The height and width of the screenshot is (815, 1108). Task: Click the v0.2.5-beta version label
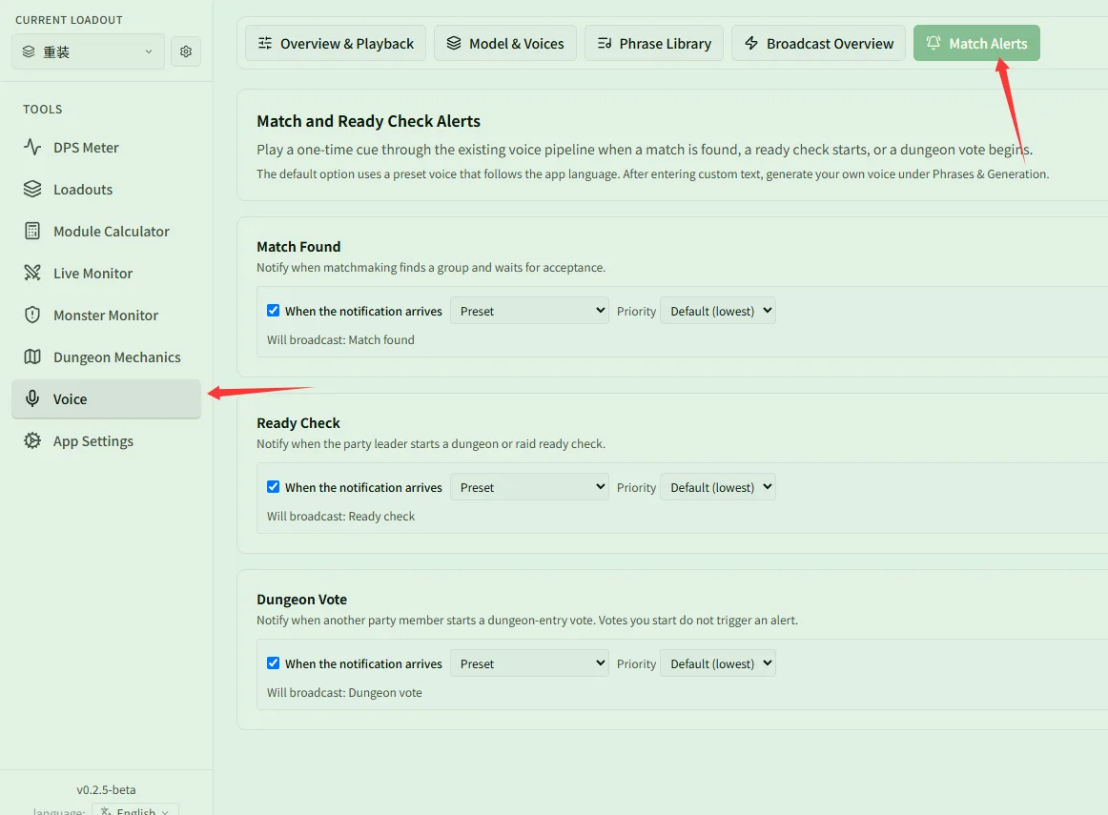106,789
